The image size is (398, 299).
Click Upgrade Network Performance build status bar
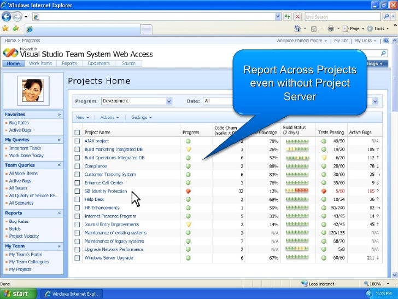coord(297,249)
